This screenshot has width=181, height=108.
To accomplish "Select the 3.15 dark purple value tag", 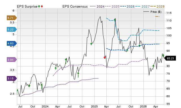I will pos(12,79).
